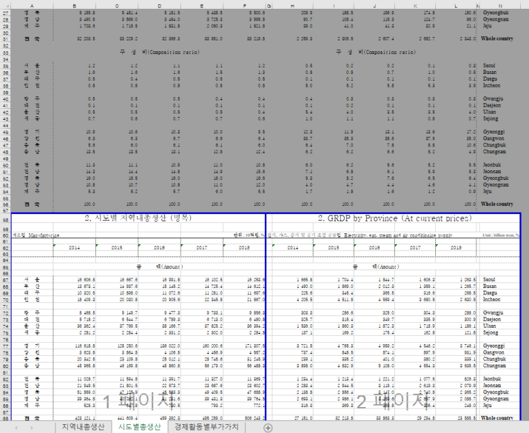Click the Composition ratio heading over columns C-E
This screenshot has width=529, height=433.
point(159,52)
